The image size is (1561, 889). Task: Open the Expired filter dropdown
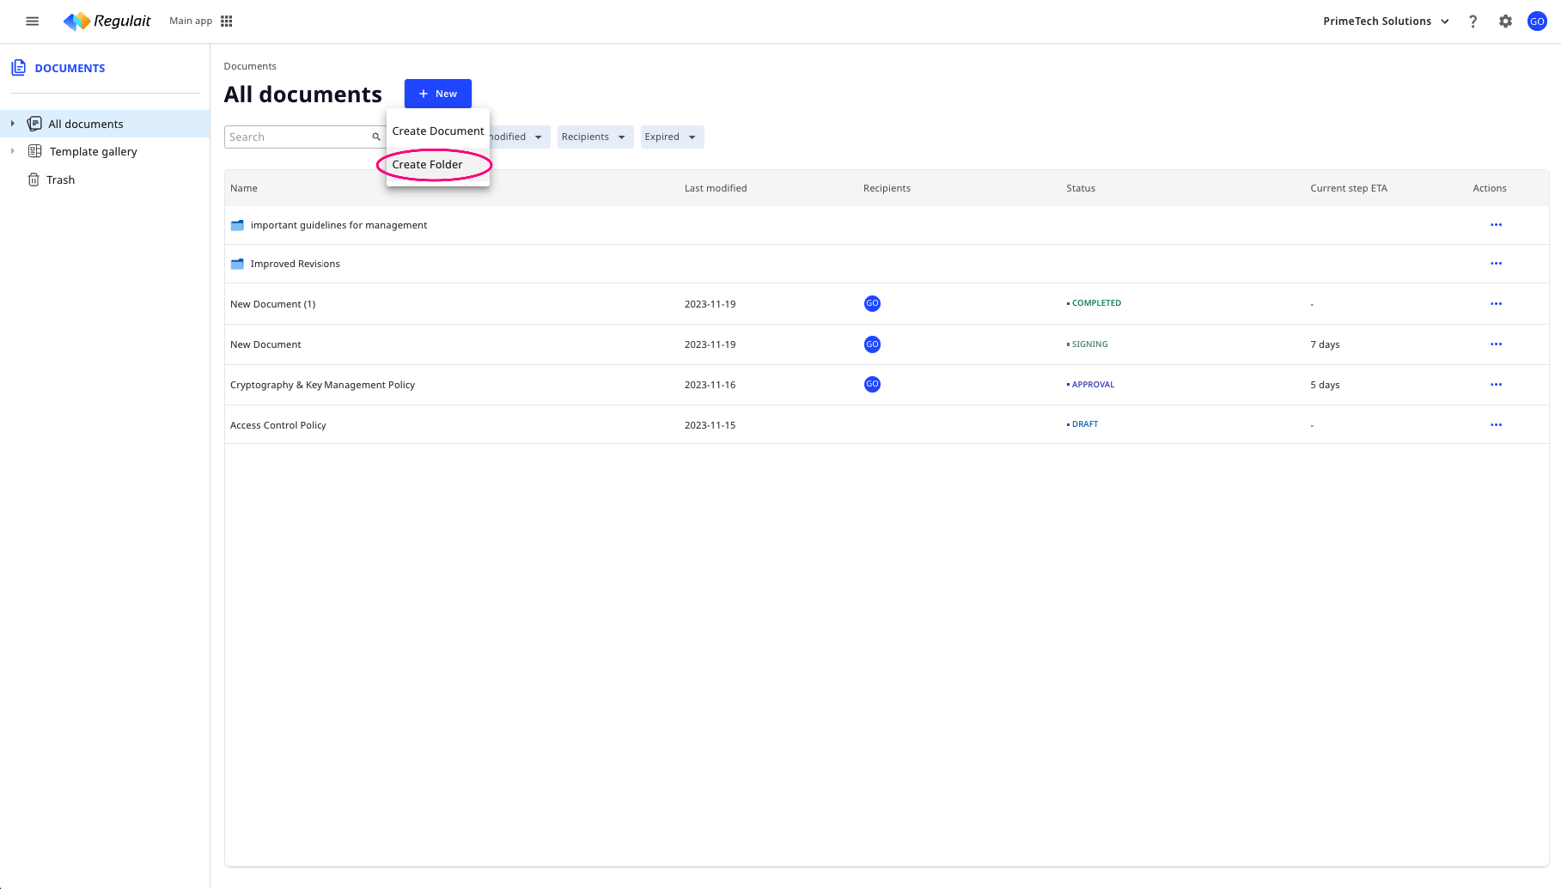pyautogui.click(x=671, y=137)
